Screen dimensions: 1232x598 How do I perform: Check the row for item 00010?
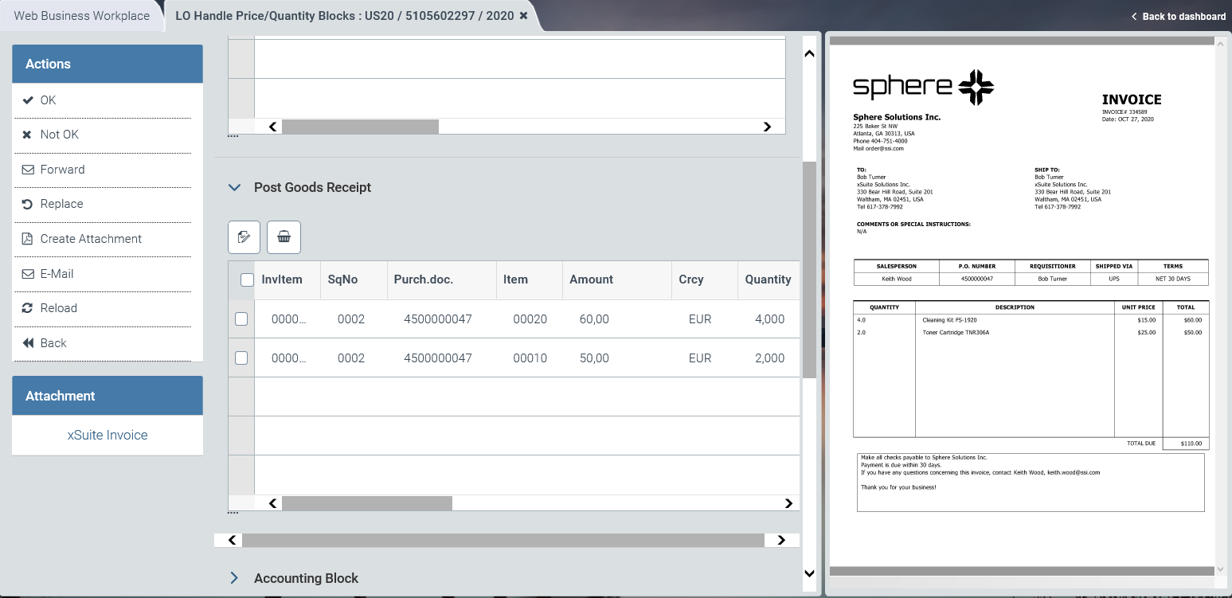click(241, 358)
